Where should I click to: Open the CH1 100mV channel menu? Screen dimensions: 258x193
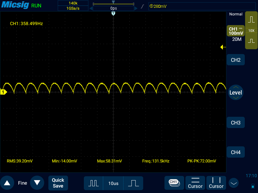pyautogui.click(x=236, y=31)
